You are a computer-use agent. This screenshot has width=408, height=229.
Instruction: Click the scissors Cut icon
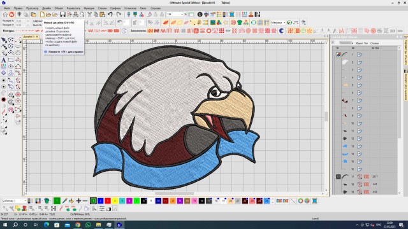tap(89, 15)
